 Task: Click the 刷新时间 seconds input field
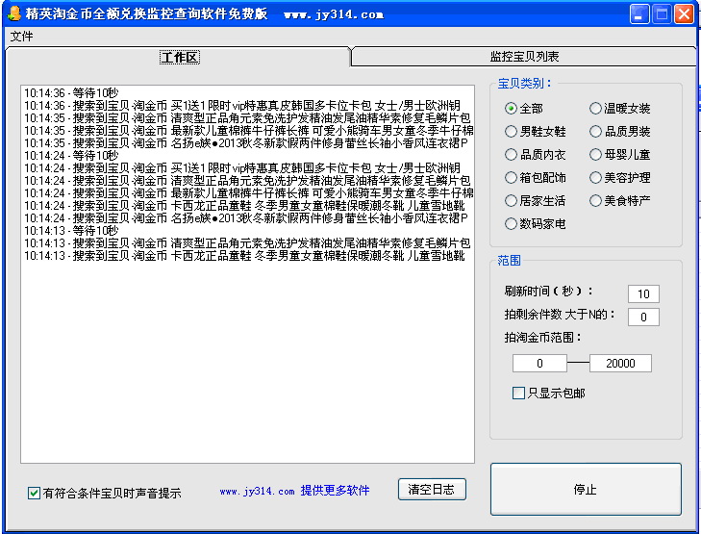click(x=642, y=293)
